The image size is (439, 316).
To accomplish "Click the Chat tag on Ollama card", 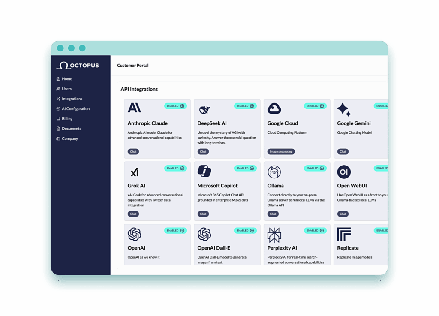I will pos(273,214).
